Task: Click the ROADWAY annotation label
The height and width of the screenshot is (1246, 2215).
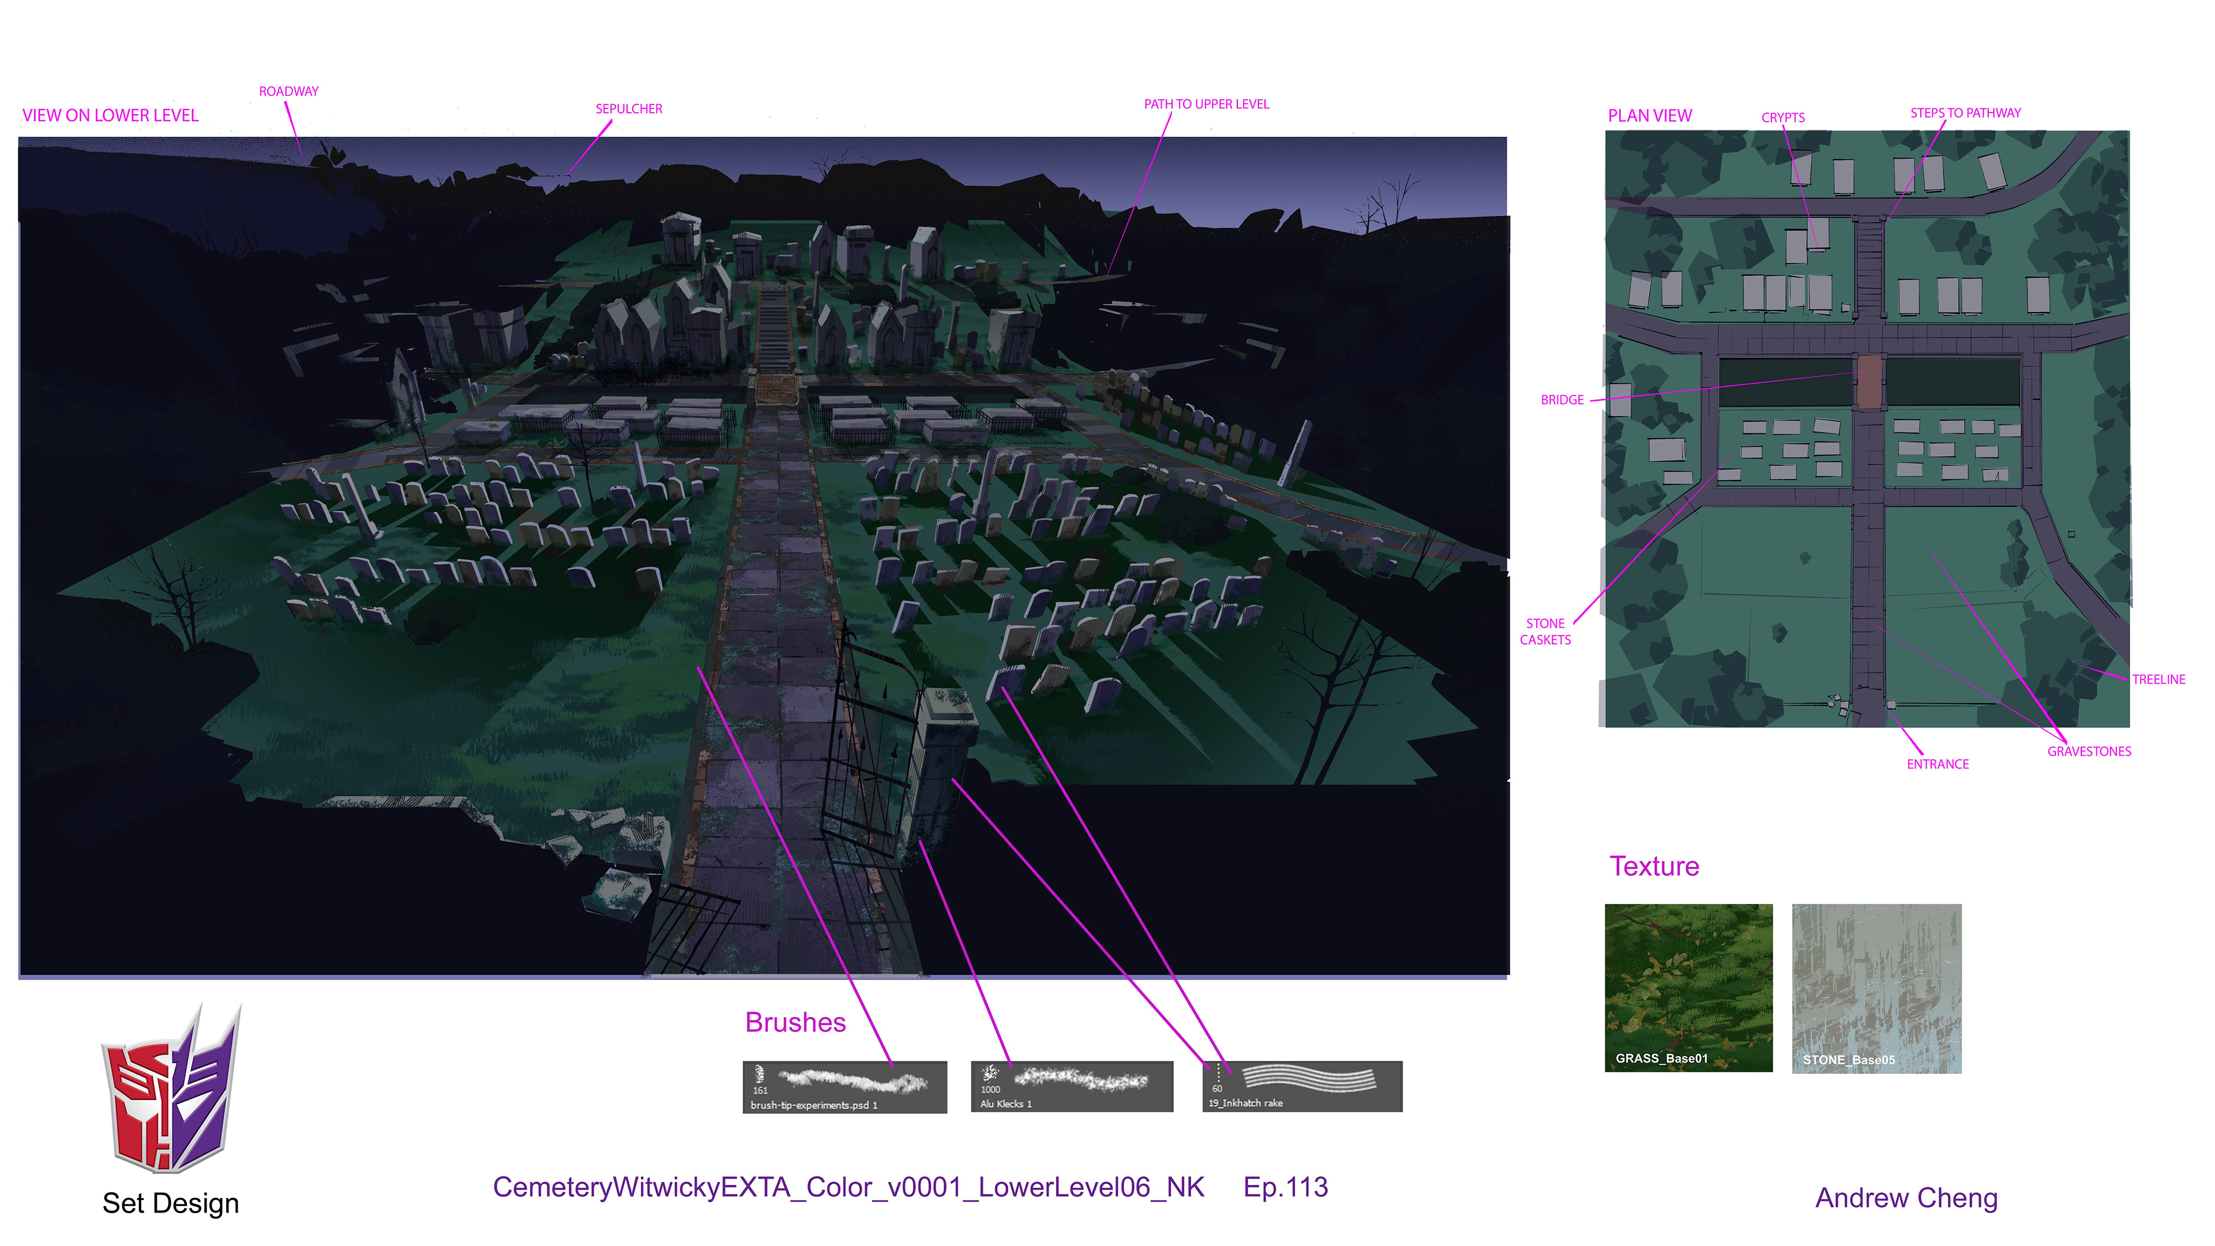Action: click(289, 91)
